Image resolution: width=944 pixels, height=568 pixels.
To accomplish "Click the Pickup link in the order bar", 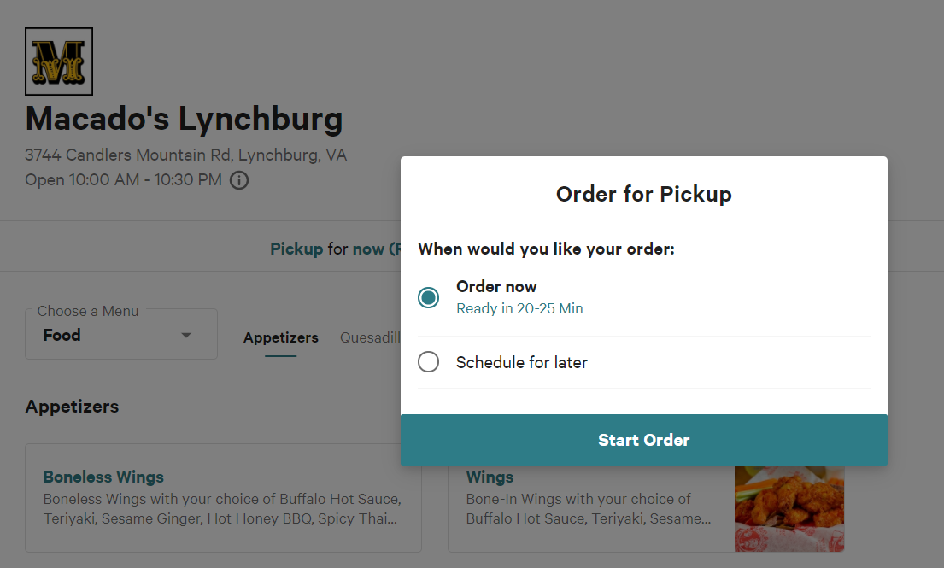I will click(296, 249).
